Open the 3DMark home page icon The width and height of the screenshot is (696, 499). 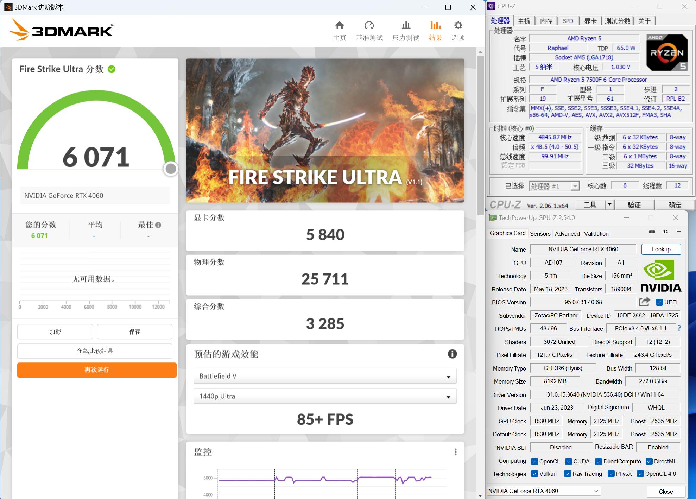(339, 25)
